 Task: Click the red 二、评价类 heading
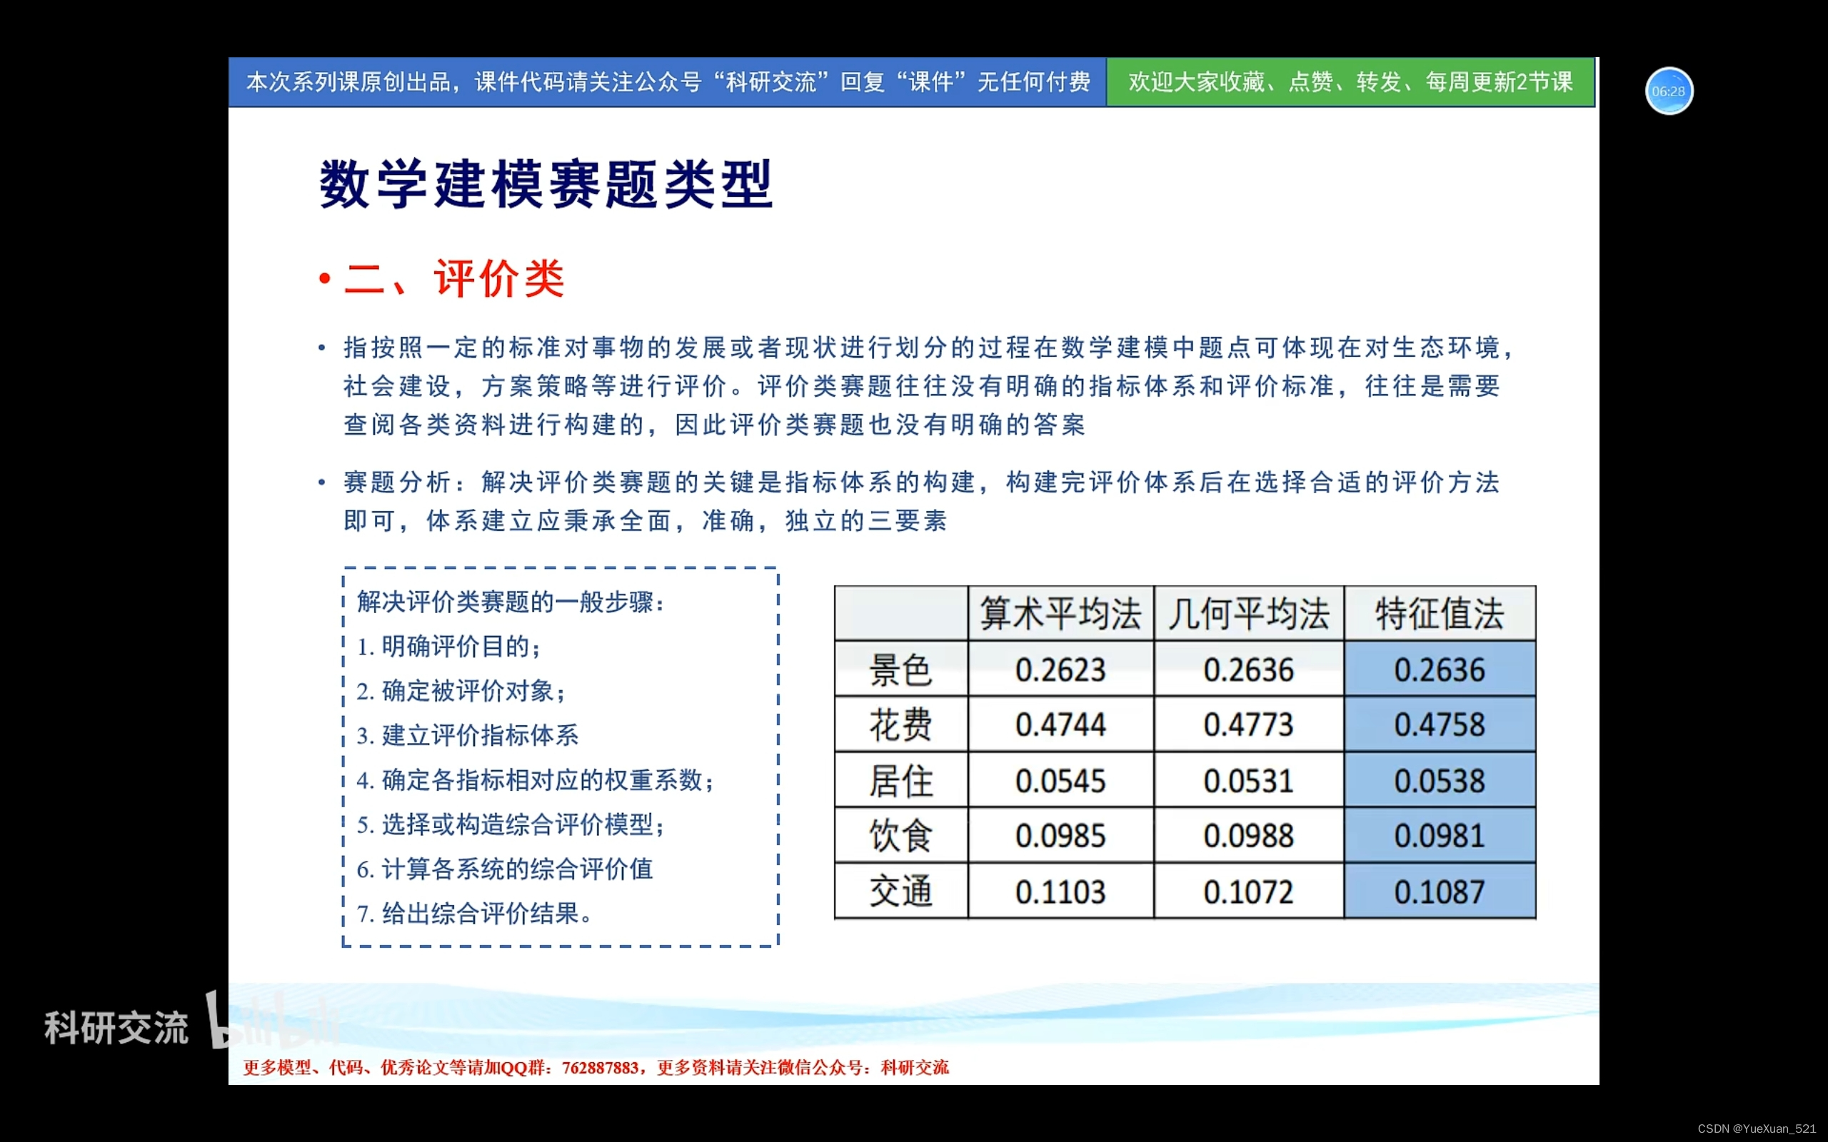(x=453, y=278)
